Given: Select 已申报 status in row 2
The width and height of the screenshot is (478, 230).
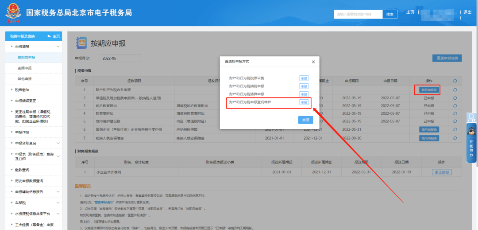Looking at the screenshot, I should [429, 98].
